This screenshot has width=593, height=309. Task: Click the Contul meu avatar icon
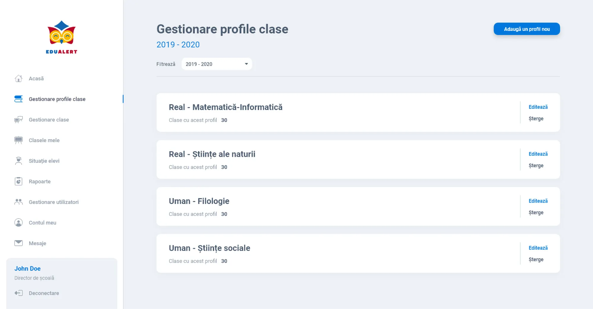tap(18, 223)
